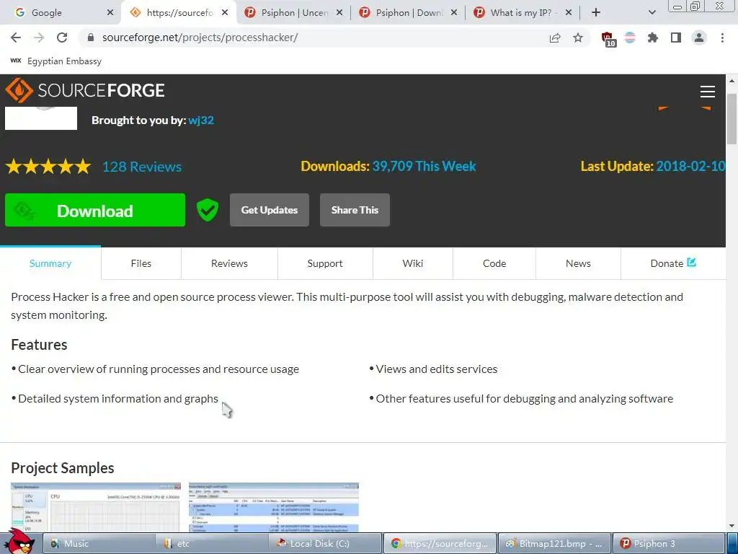
Task: Open the 128 Reviews link
Action: pyautogui.click(x=142, y=167)
